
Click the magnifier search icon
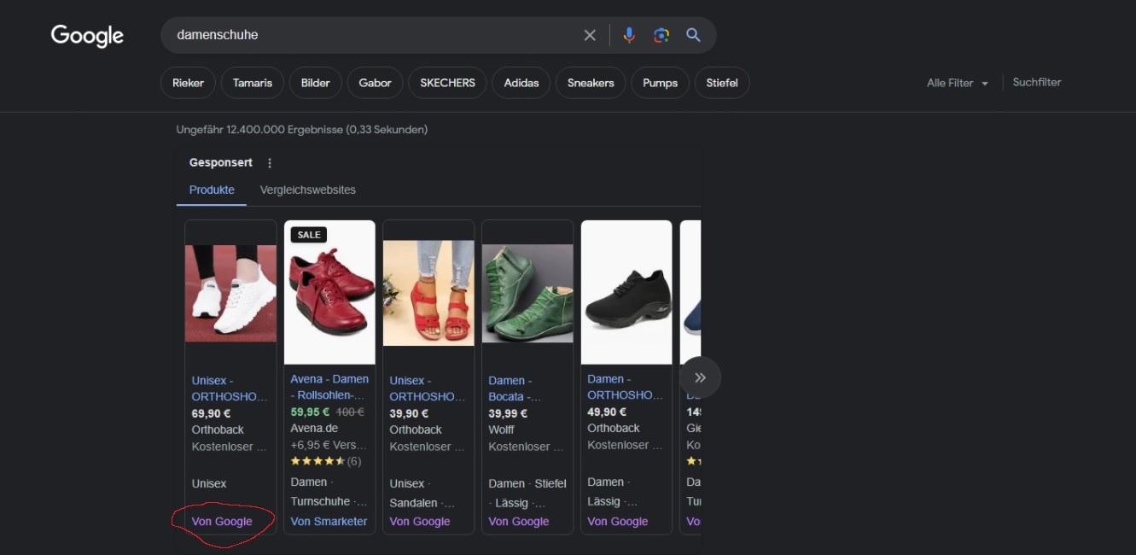point(693,35)
